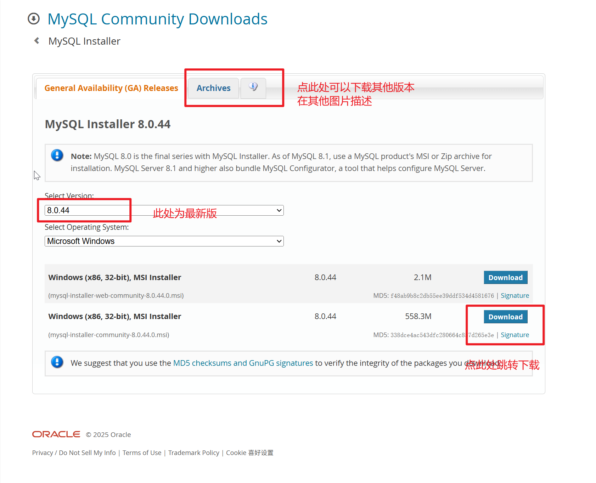Open Privacy / Do Not Sell My Info link
596x483 pixels.
(74, 453)
